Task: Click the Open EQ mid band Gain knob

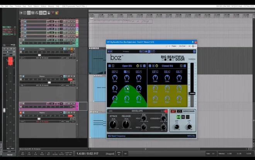Action: 127,77
